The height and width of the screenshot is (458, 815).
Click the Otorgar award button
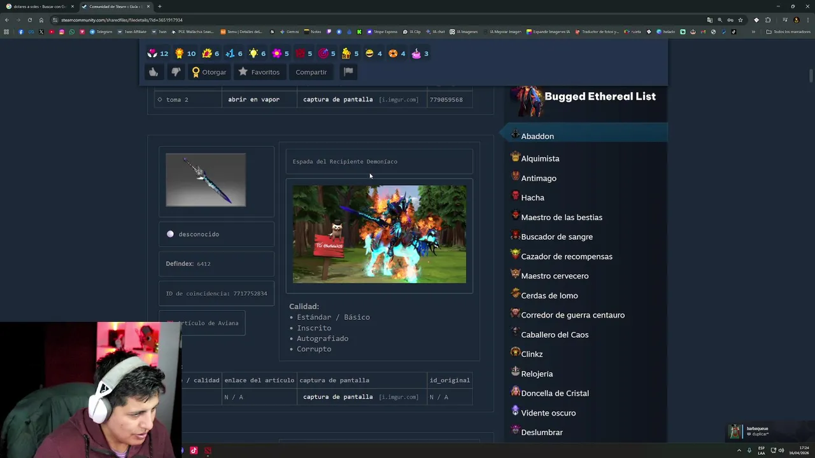point(209,72)
